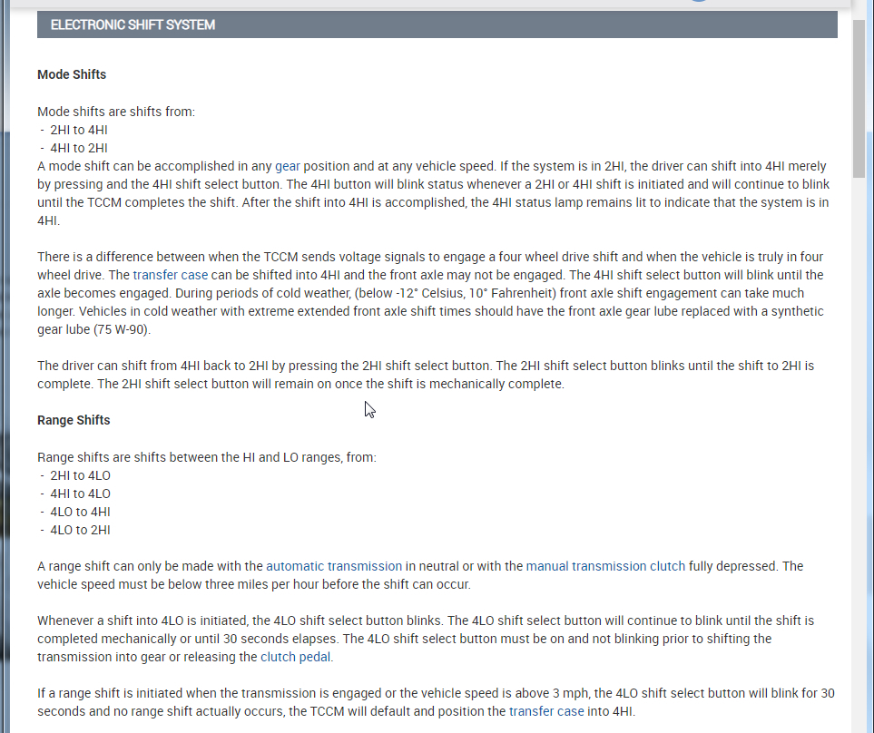
Task: Click the '4LO to 4HI' list entry
Action: click(x=80, y=512)
